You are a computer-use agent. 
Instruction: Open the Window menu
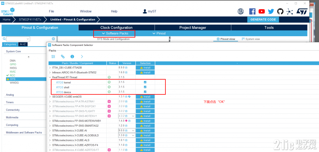(x=86, y=11)
